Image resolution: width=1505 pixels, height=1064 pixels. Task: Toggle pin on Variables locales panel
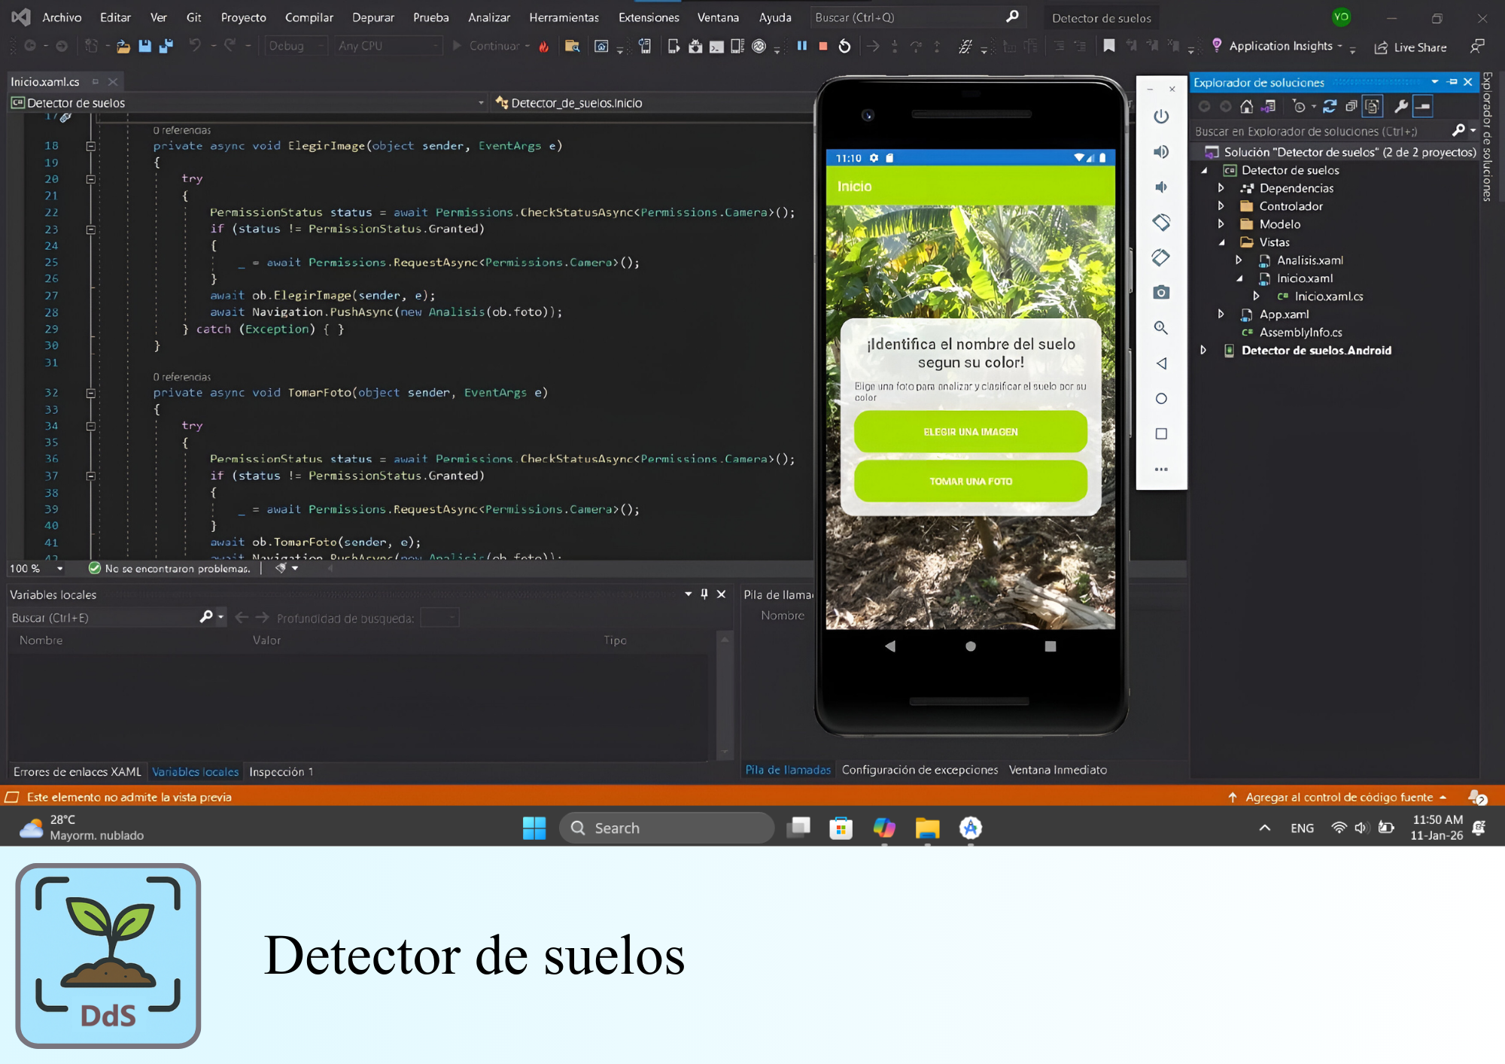pyautogui.click(x=704, y=594)
